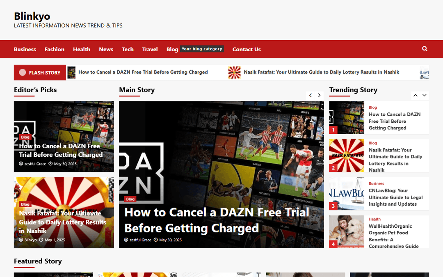443x277 pixels.
Task: Click the FLASH STORY label
Action: coord(45,73)
